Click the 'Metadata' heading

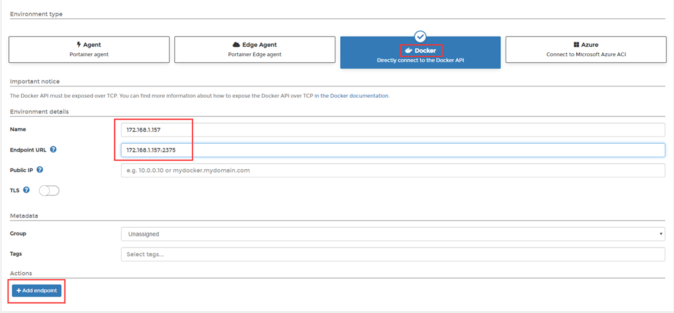point(24,216)
